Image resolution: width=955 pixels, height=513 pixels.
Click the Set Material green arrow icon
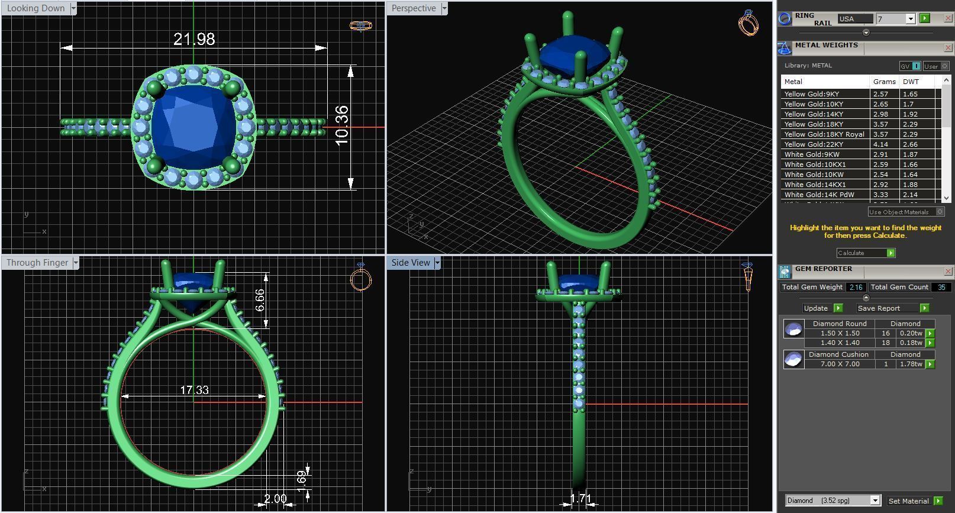938,501
